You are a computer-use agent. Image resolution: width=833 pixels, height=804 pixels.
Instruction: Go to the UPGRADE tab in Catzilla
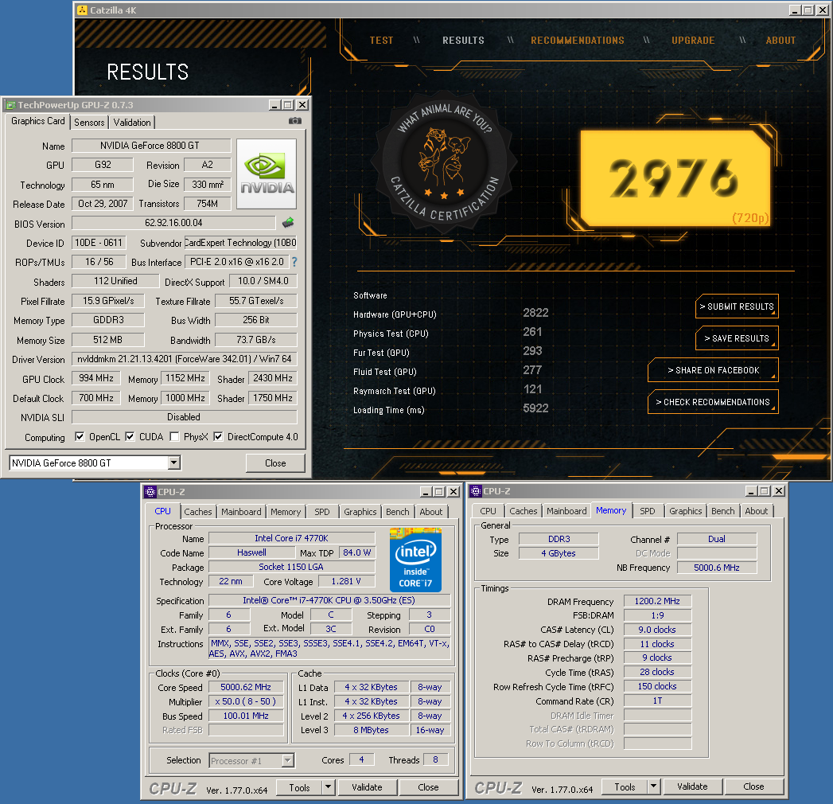(x=693, y=41)
